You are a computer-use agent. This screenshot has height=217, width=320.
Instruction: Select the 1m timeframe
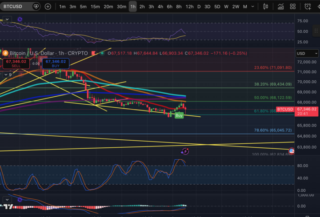pos(63,7)
